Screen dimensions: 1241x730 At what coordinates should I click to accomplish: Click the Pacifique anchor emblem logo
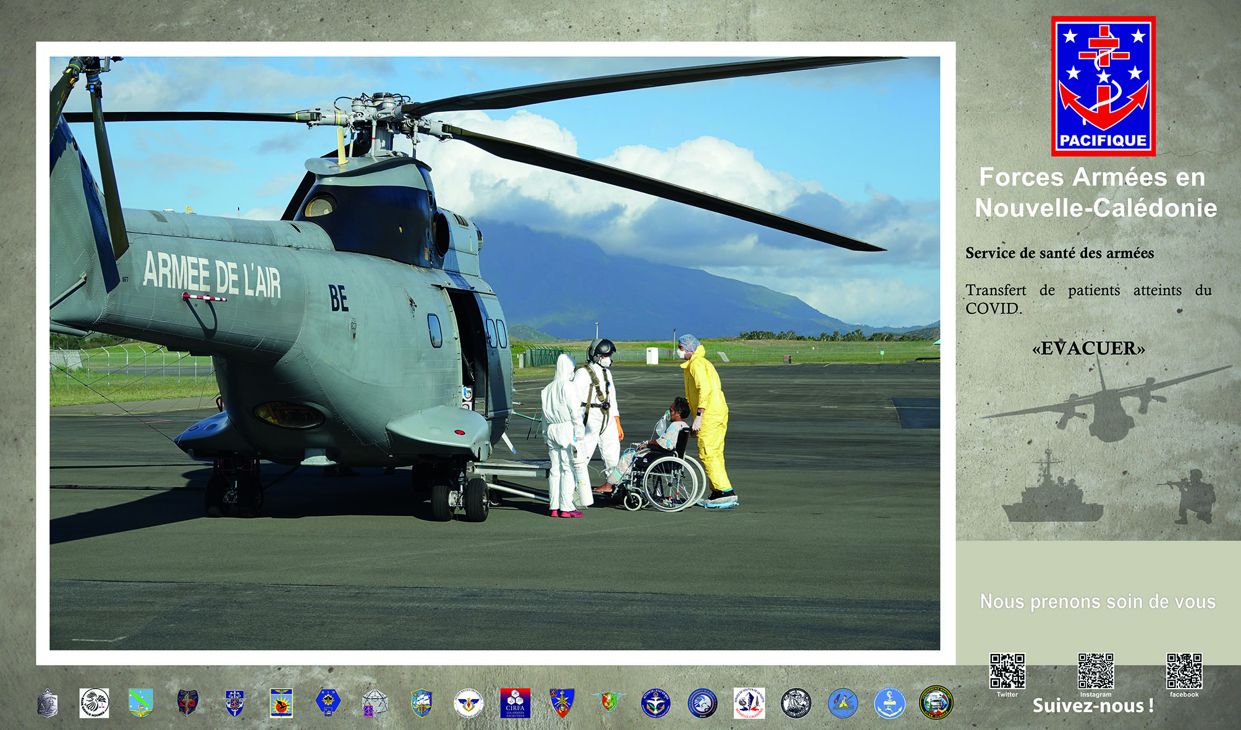[x=1103, y=86]
